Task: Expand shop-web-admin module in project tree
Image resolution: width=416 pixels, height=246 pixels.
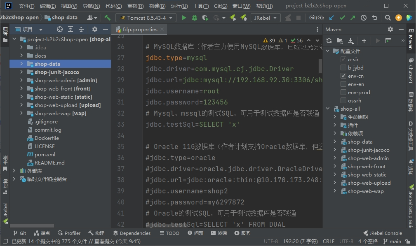Action: pos(21,80)
